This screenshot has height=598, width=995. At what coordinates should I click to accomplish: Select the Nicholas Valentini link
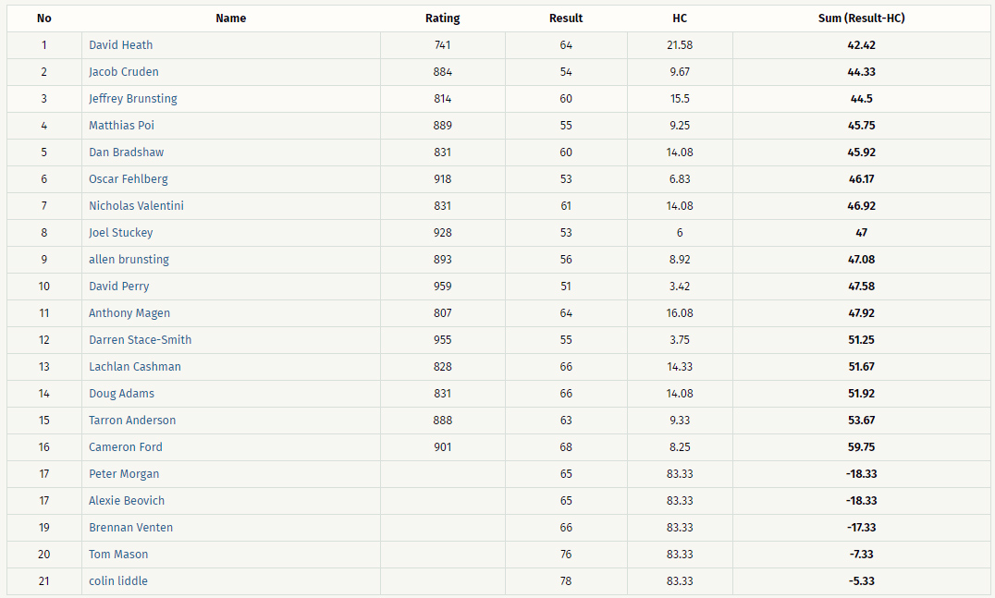[137, 205]
